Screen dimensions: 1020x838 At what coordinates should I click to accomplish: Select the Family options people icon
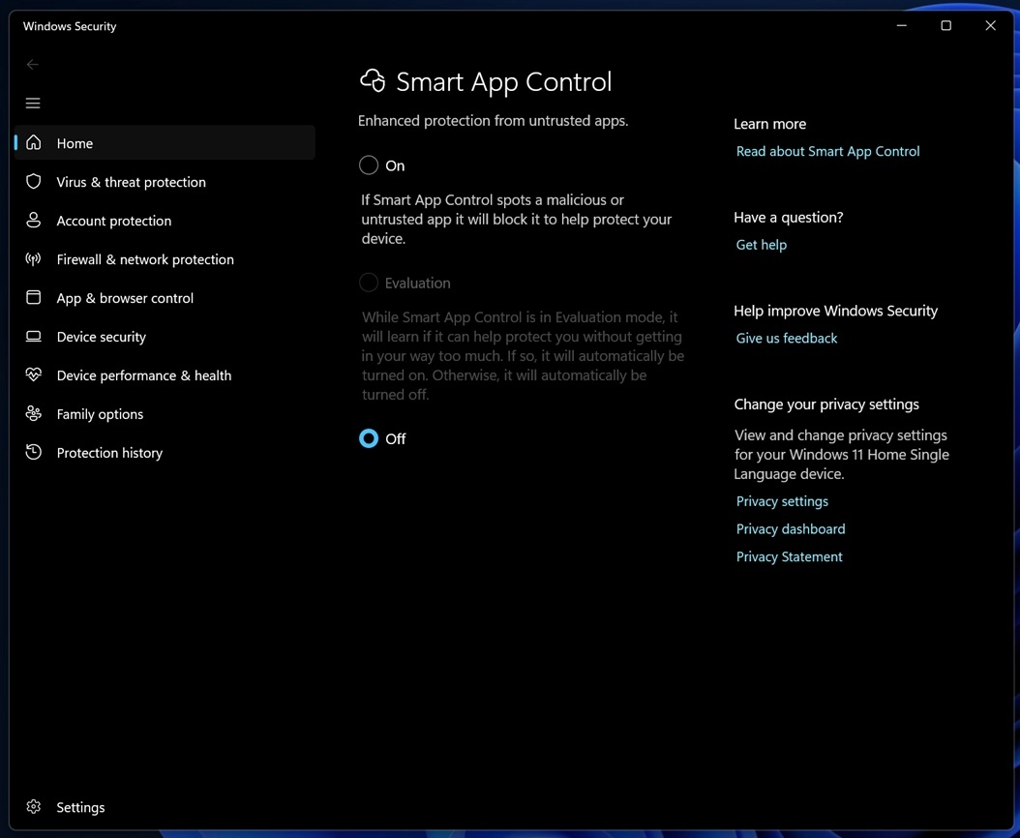32,414
